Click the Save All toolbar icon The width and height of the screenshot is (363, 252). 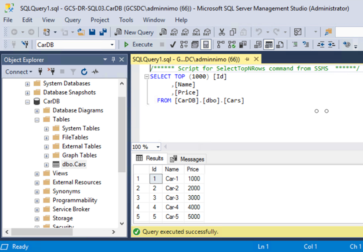pyautogui.click(x=103, y=32)
